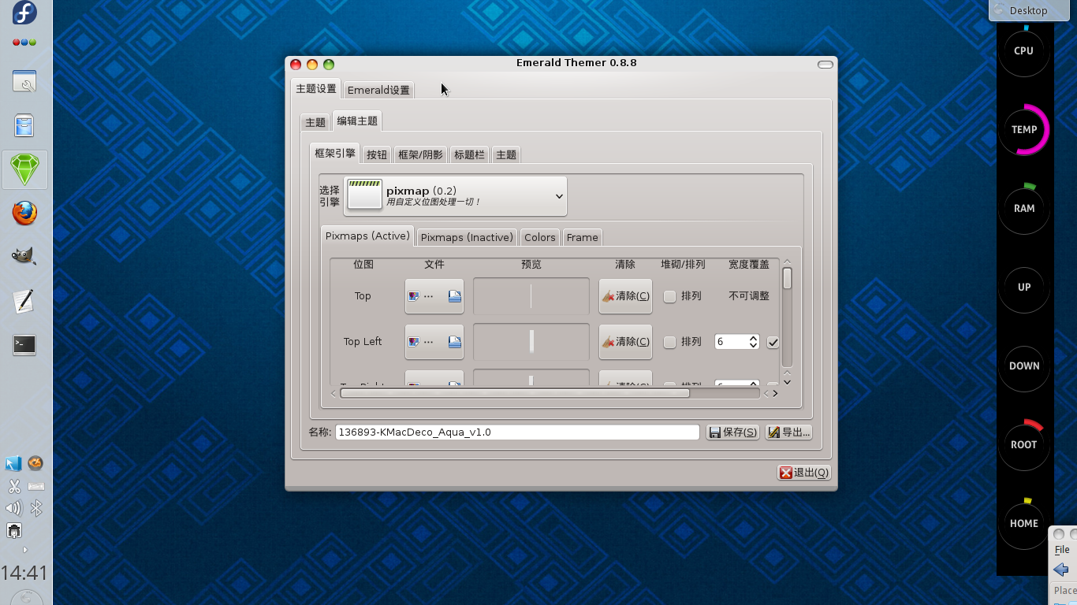Open File menu in background window
The width and height of the screenshot is (1077, 605).
click(x=1062, y=550)
